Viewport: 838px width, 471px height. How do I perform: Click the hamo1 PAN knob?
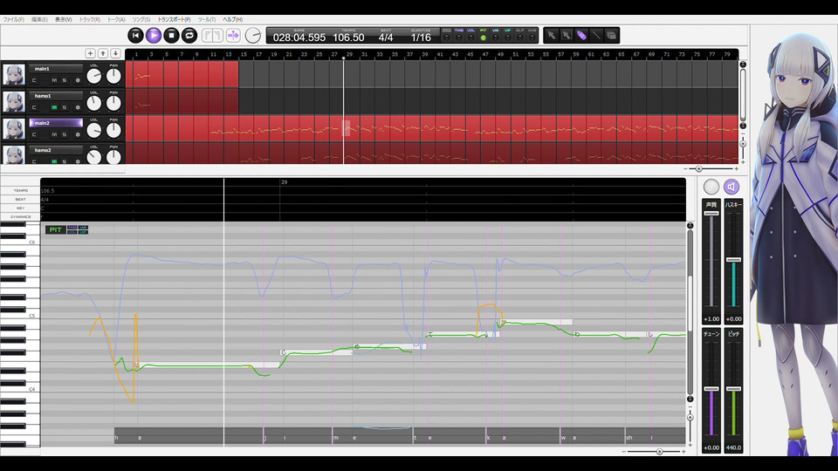[113, 103]
